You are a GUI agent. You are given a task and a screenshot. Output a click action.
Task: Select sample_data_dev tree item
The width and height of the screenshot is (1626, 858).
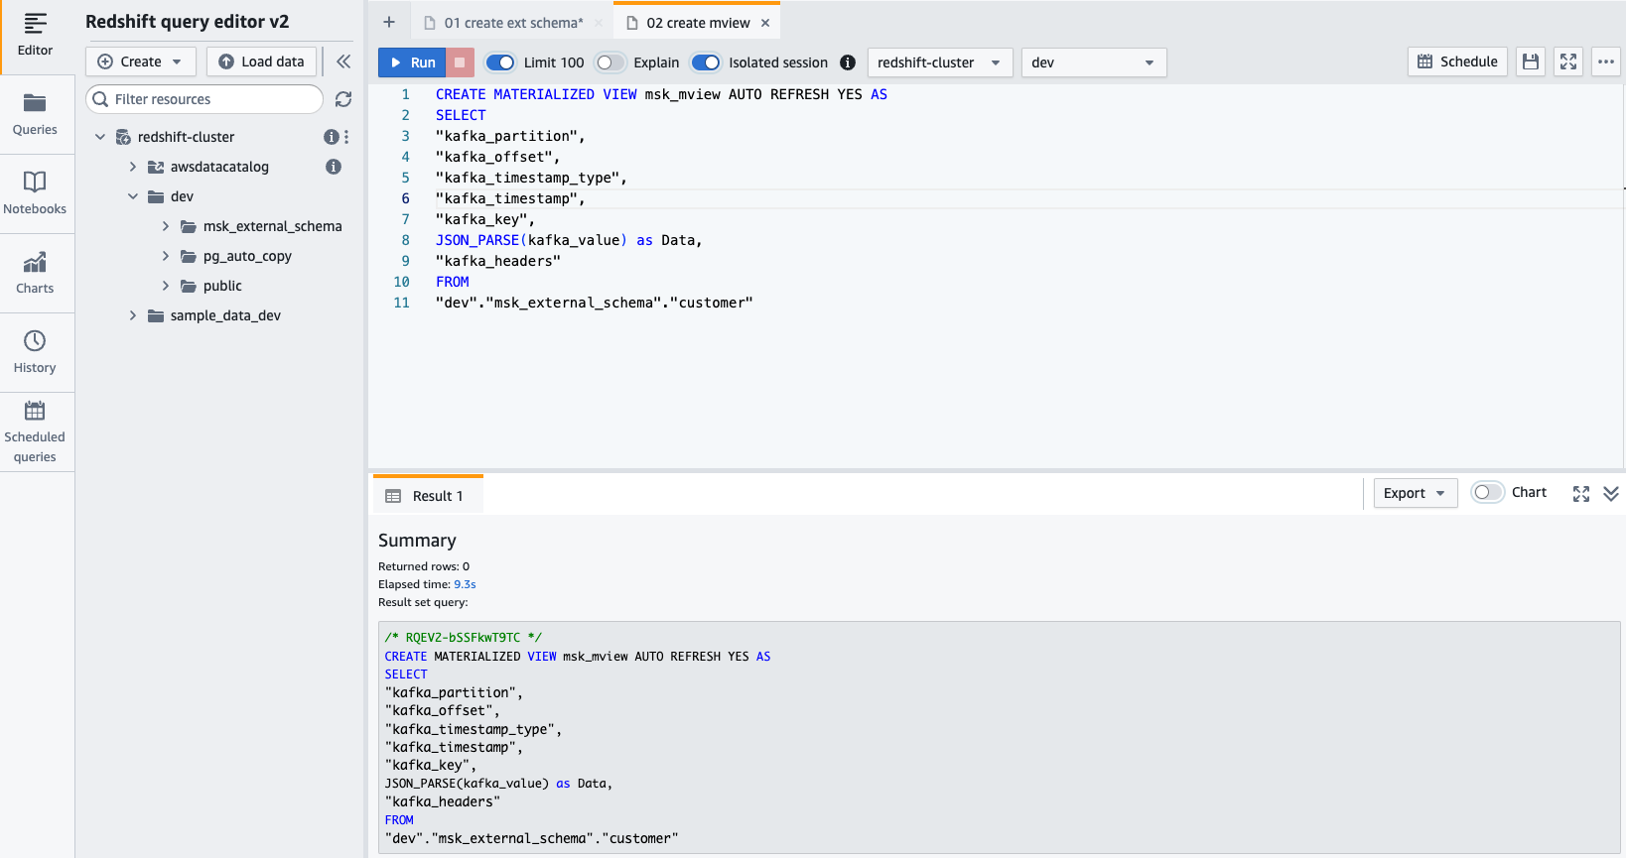coord(225,315)
